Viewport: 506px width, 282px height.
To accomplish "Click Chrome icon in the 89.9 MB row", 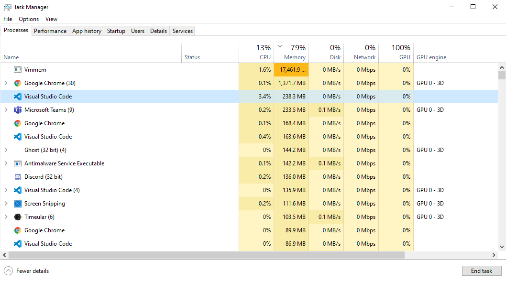I will pyautogui.click(x=18, y=230).
